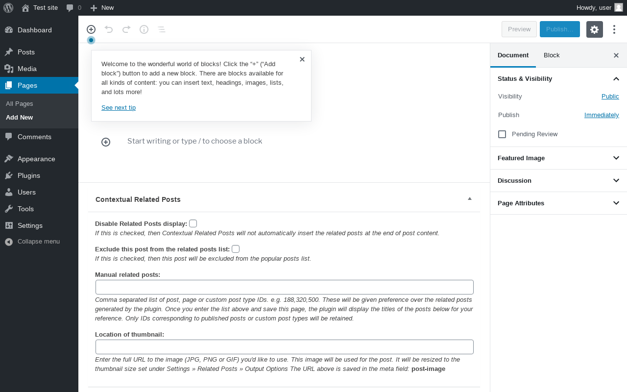Expand the Featured Image panel
627x392 pixels.
[x=558, y=158]
